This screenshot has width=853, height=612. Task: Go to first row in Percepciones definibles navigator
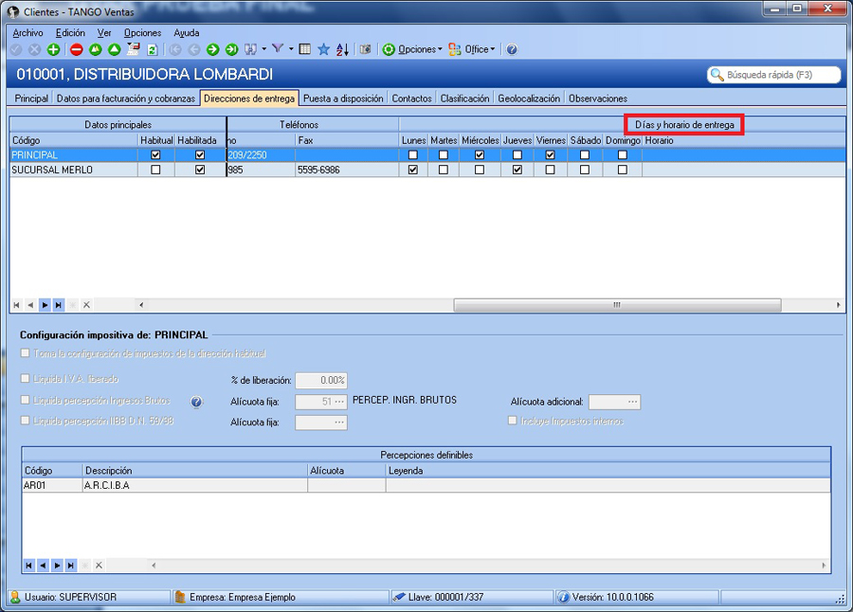click(x=28, y=566)
